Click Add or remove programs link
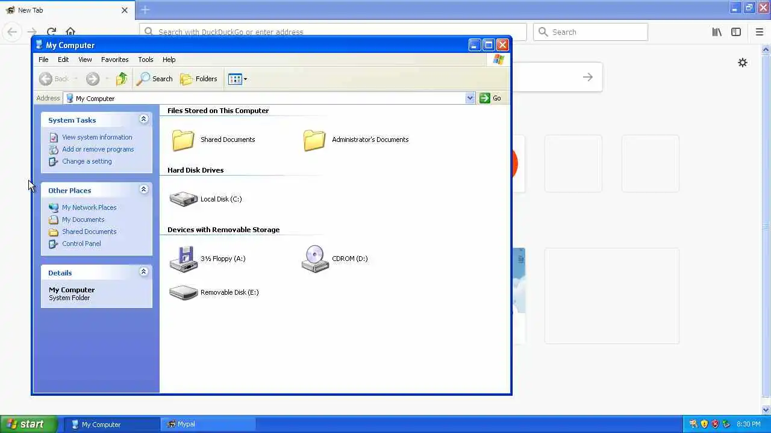This screenshot has height=433, width=771. click(98, 149)
